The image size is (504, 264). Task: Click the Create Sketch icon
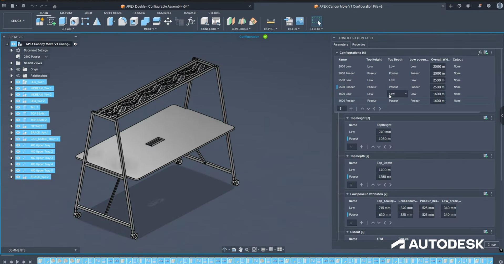[51, 21]
